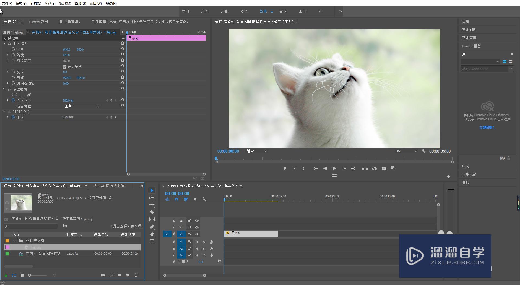Click the delete trash icon in the Project panel
The height and width of the screenshot is (285, 520).
coord(136,275)
